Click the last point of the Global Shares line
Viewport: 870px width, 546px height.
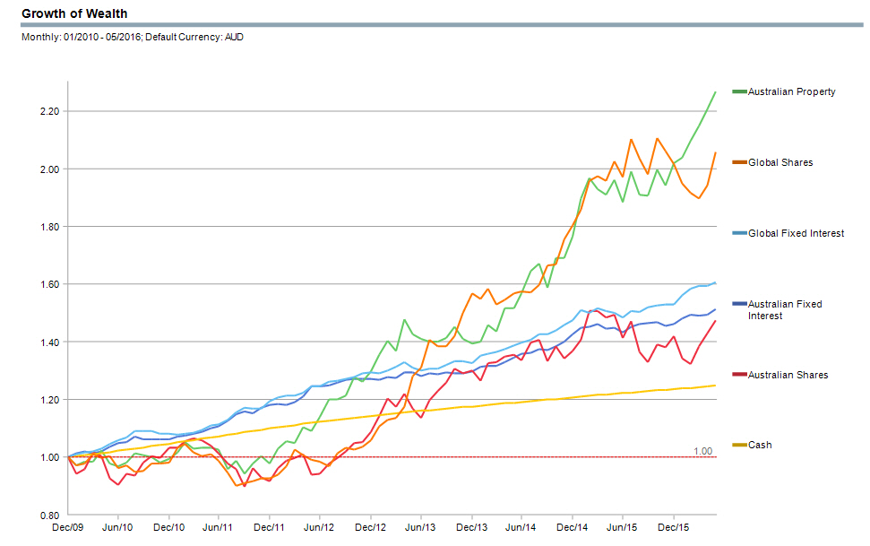[x=715, y=152]
